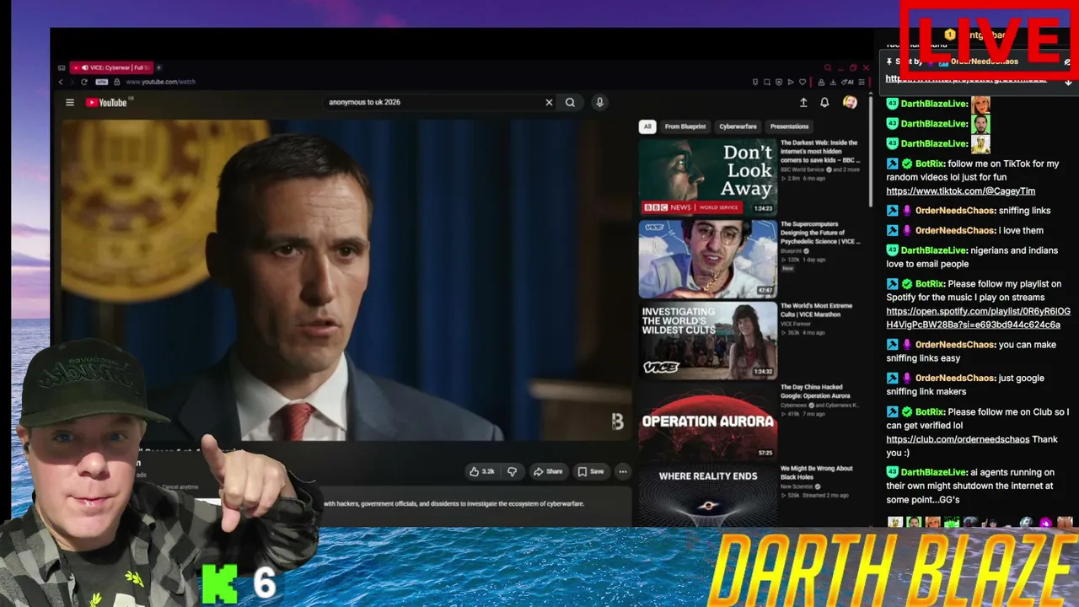Click the main video player frame

click(x=346, y=281)
